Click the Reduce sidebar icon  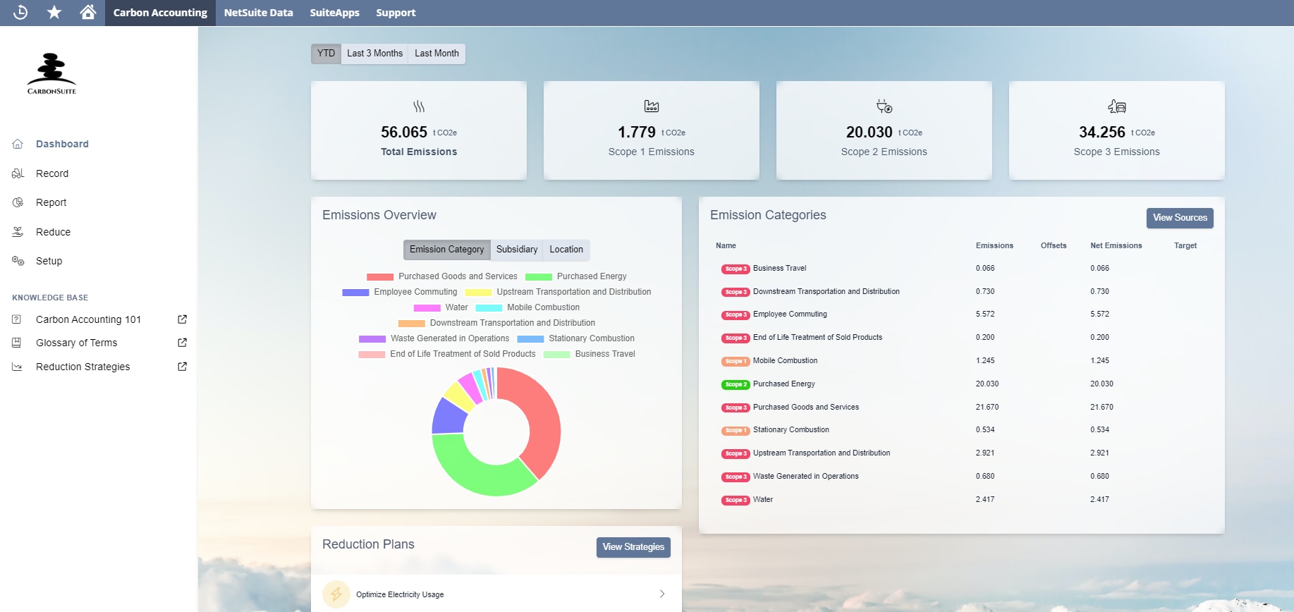(x=18, y=232)
